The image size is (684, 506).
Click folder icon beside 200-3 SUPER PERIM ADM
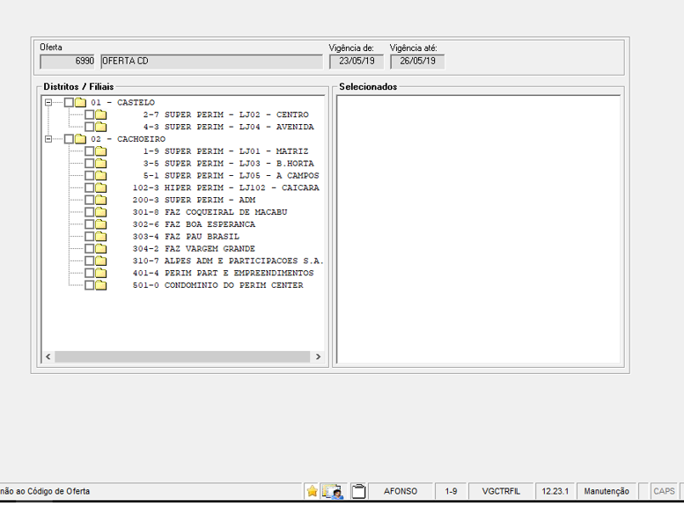(100, 201)
